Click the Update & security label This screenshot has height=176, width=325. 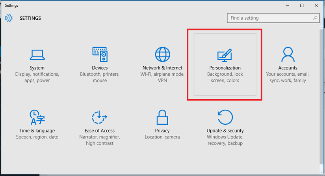(225, 131)
